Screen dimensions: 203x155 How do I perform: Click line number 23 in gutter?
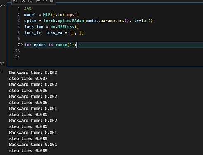pos(17,51)
